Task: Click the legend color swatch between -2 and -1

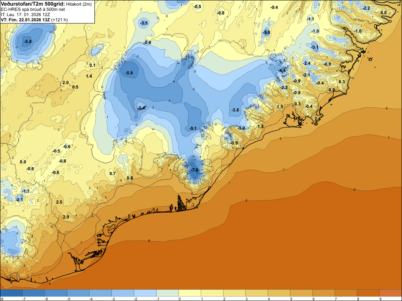Action: point(145,293)
